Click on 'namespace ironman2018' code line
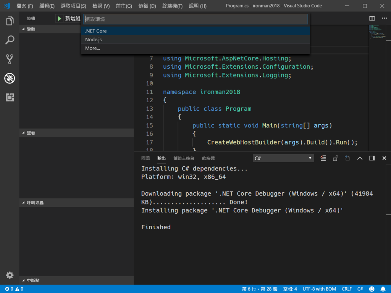391x293 pixels. click(202, 92)
